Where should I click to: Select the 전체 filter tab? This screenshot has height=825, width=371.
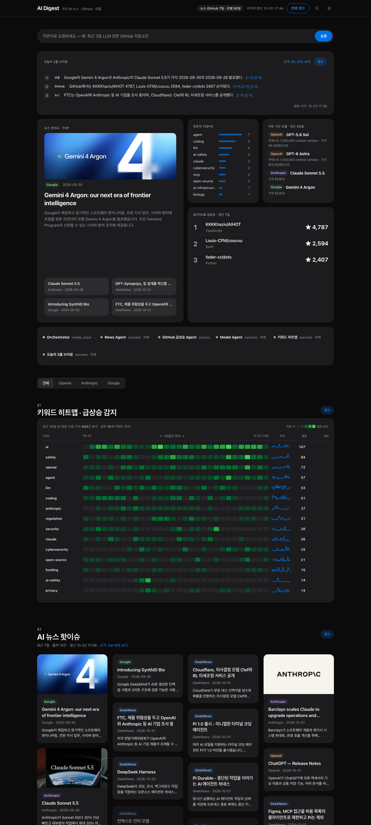click(46, 383)
